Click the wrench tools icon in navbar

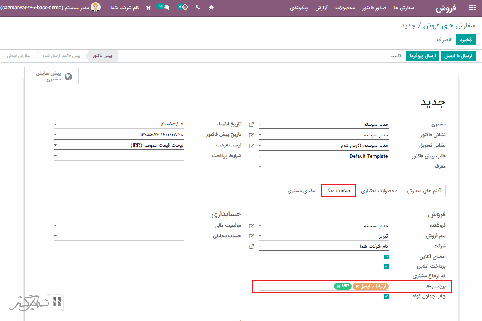tap(148, 8)
